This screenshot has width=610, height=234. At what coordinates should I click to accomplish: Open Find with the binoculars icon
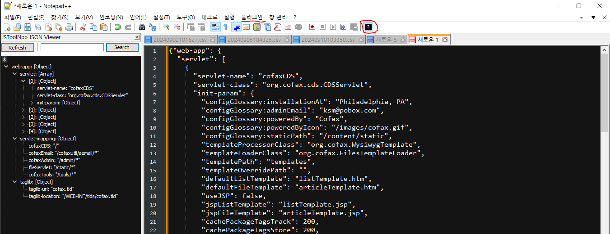pos(142,27)
